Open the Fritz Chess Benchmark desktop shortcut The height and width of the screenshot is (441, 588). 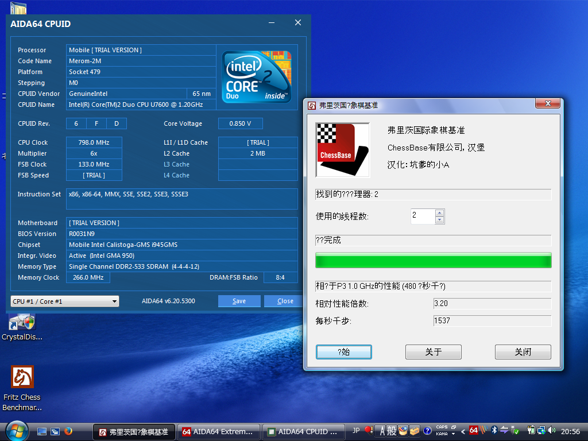tap(22, 389)
